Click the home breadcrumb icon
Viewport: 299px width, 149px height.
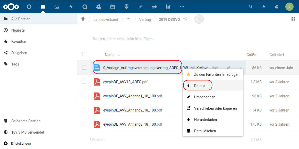pos(83,19)
